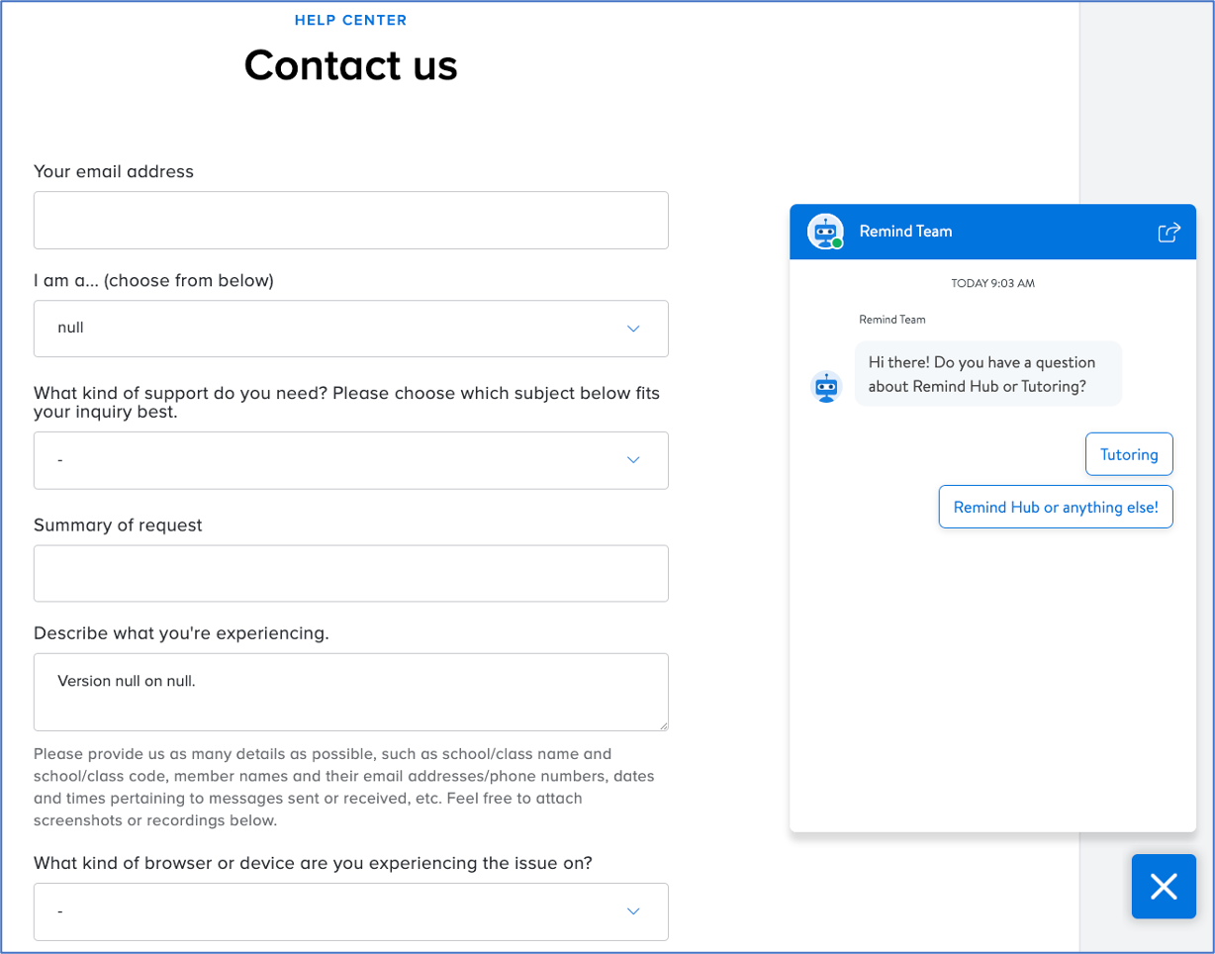1215x954 pixels.
Task: Click the pop-out icon in chat header
Action: tap(1168, 232)
